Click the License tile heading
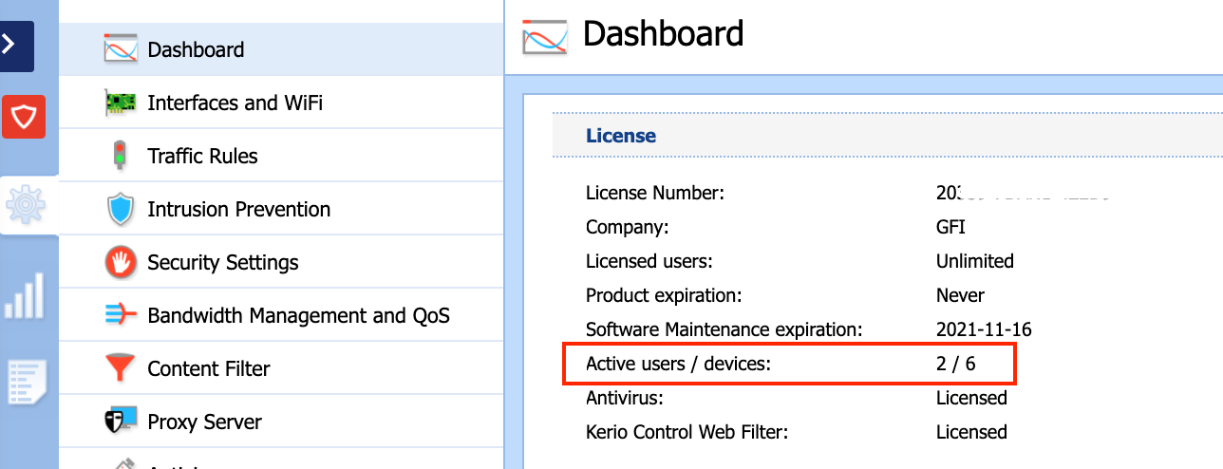This screenshot has height=469, width=1223. point(621,136)
